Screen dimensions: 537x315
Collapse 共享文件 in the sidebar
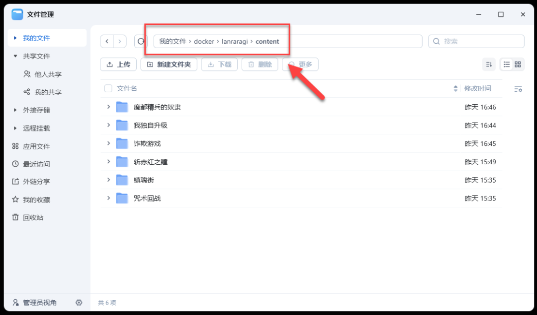(15, 56)
